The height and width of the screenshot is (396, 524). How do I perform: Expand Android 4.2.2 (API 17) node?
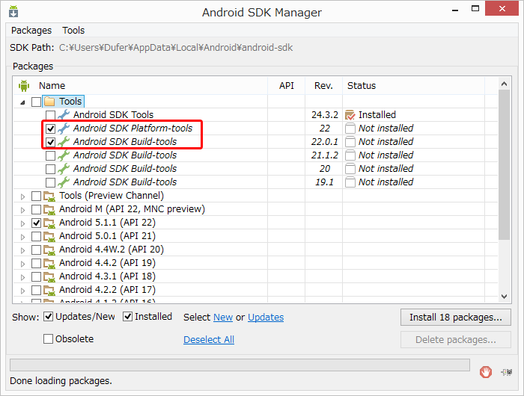click(x=22, y=291)
